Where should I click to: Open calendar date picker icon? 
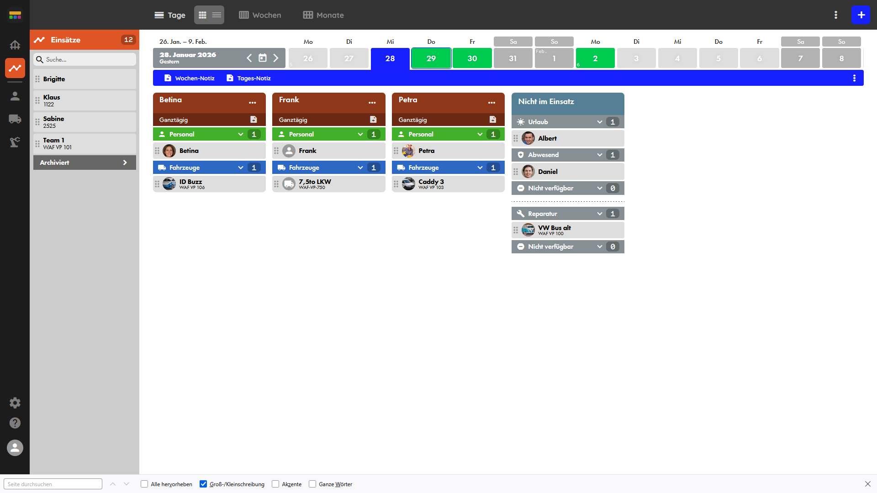click(263, 58)
